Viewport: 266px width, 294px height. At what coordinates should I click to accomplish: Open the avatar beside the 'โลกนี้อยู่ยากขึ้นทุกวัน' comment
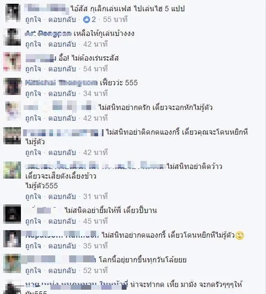pyautogui.click(x=12, y=263)
